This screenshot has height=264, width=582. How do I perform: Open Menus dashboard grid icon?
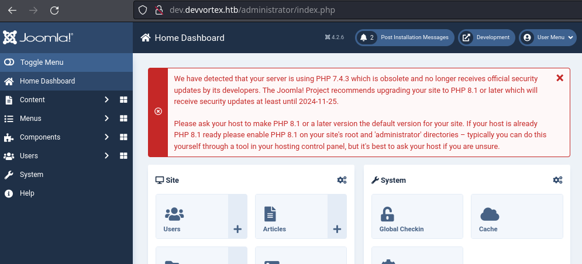(123, 119)
